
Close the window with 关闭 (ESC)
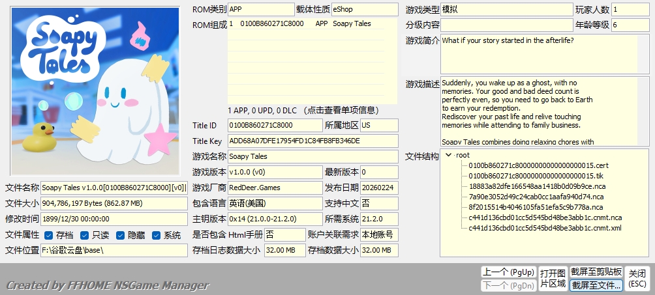point(637,279)
